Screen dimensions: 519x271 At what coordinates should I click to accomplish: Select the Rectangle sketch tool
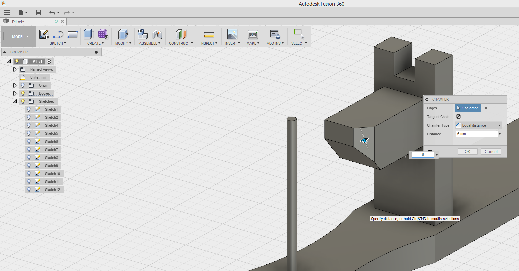(x=73, y=34)
